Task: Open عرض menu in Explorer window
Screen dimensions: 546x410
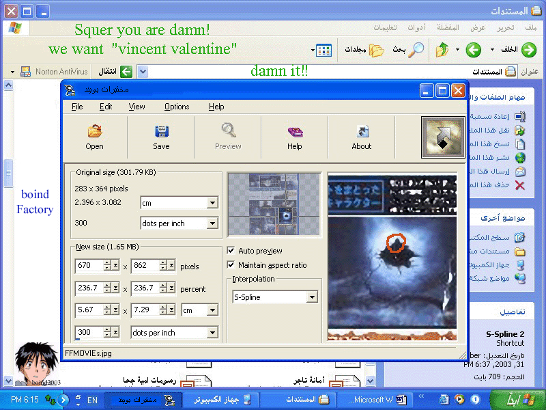Action: pos(478,27)
